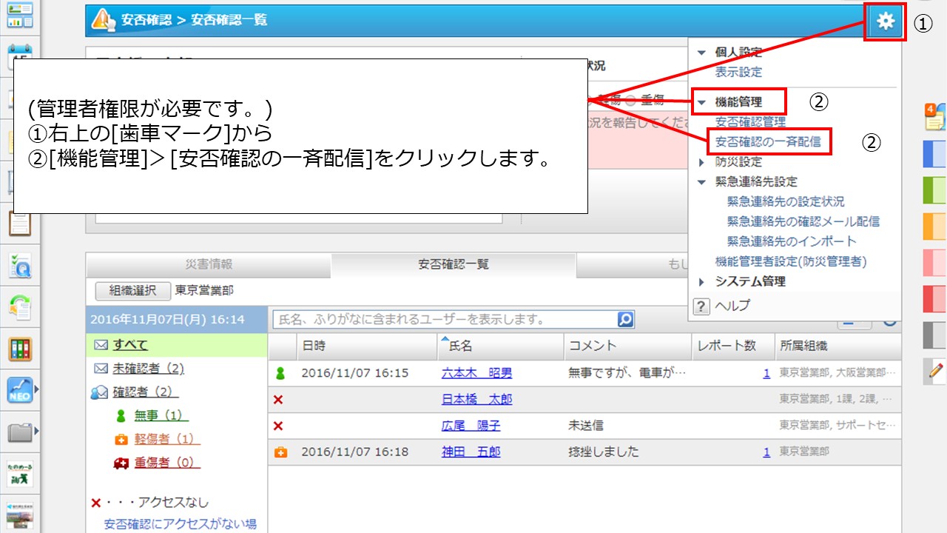The width and height of the screenshot is (947, 533).
Task: Click the user name search input field
Action: tap(444, 320)
